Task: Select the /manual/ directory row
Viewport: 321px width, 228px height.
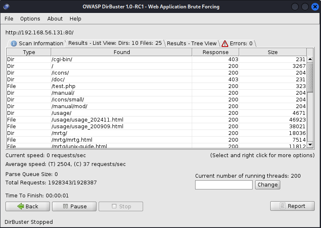Action: (x=157, y=93)
